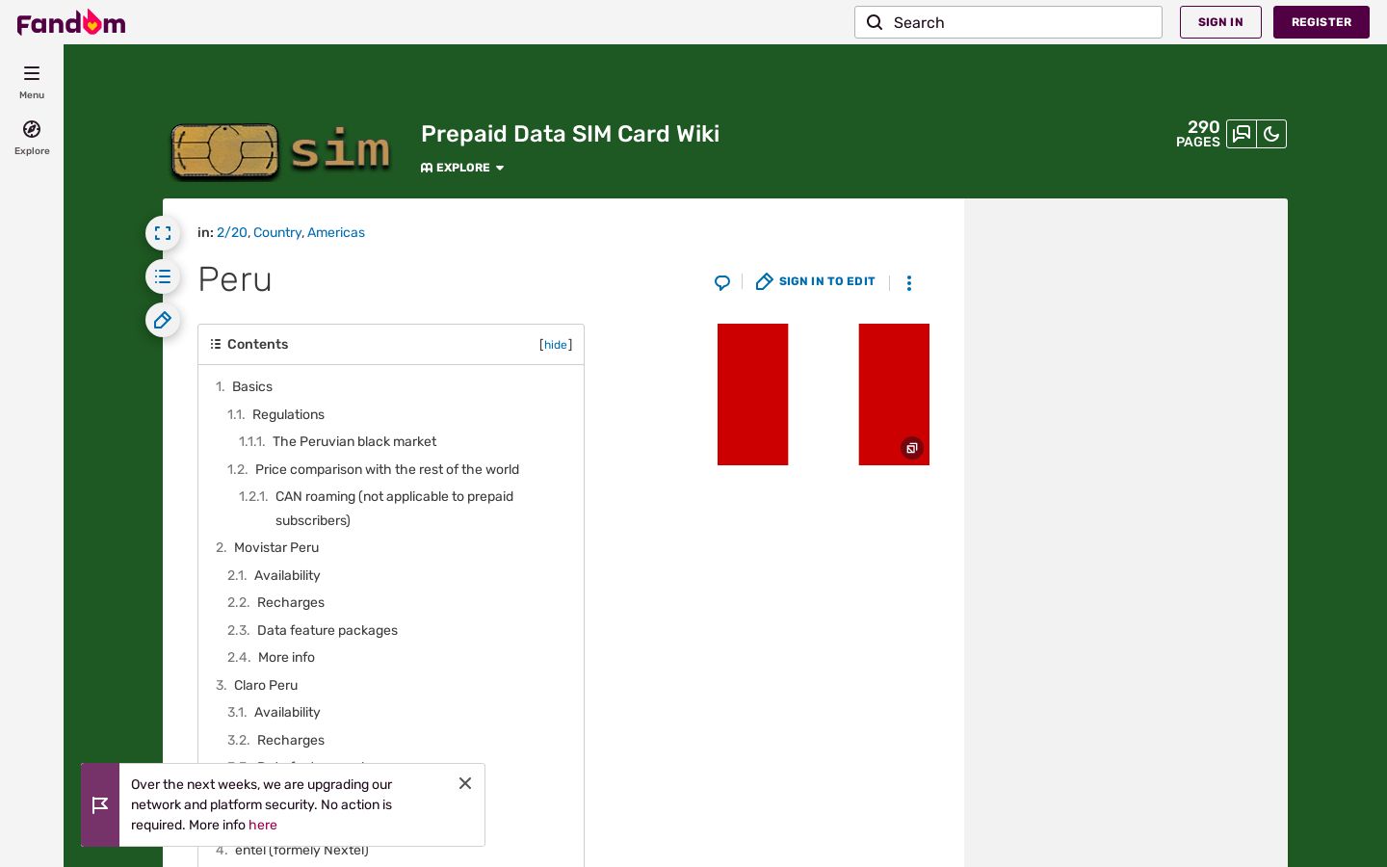The image size is (1387, 867).
Task: Click Sign In To Edit link
Action: click(x=816, y=282)
